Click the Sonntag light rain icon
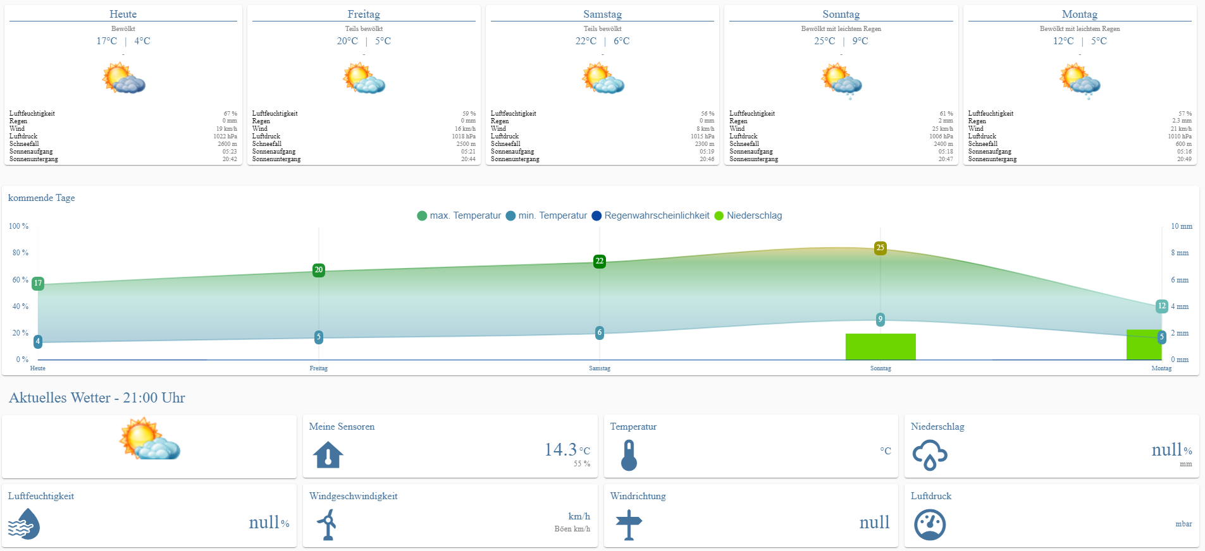This screenshot has width=1205, height=551. [x=841, y=81]
